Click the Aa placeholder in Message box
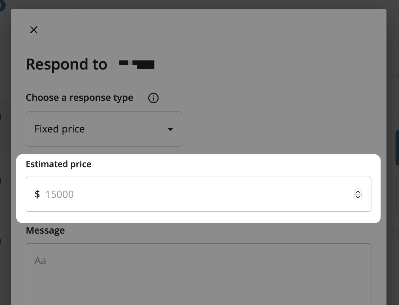Screen dimensions: 399x305 click(40, 261)
